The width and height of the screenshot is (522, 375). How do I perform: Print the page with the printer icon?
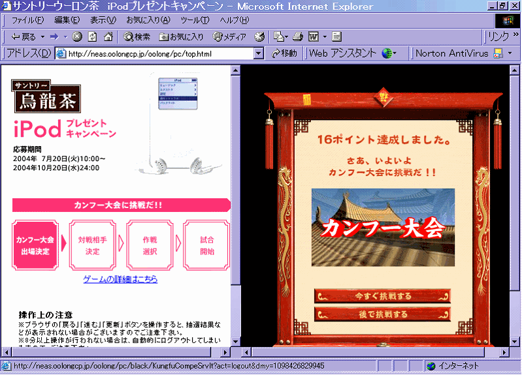(x=298, y=37)
